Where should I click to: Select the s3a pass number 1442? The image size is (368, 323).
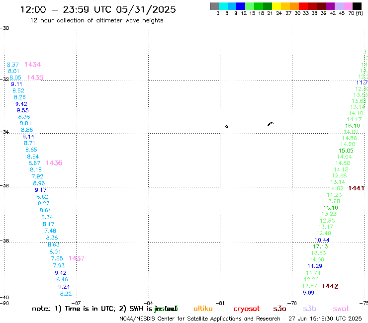[330, 286]
